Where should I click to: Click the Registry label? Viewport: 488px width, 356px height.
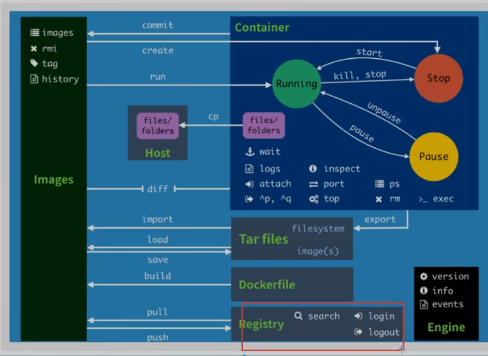(262, 324)
